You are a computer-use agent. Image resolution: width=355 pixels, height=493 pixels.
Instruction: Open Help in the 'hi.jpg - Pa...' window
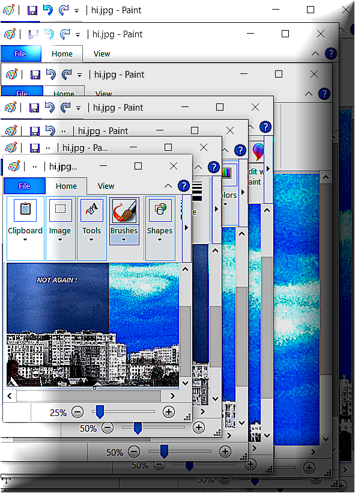tap(214, 167)
